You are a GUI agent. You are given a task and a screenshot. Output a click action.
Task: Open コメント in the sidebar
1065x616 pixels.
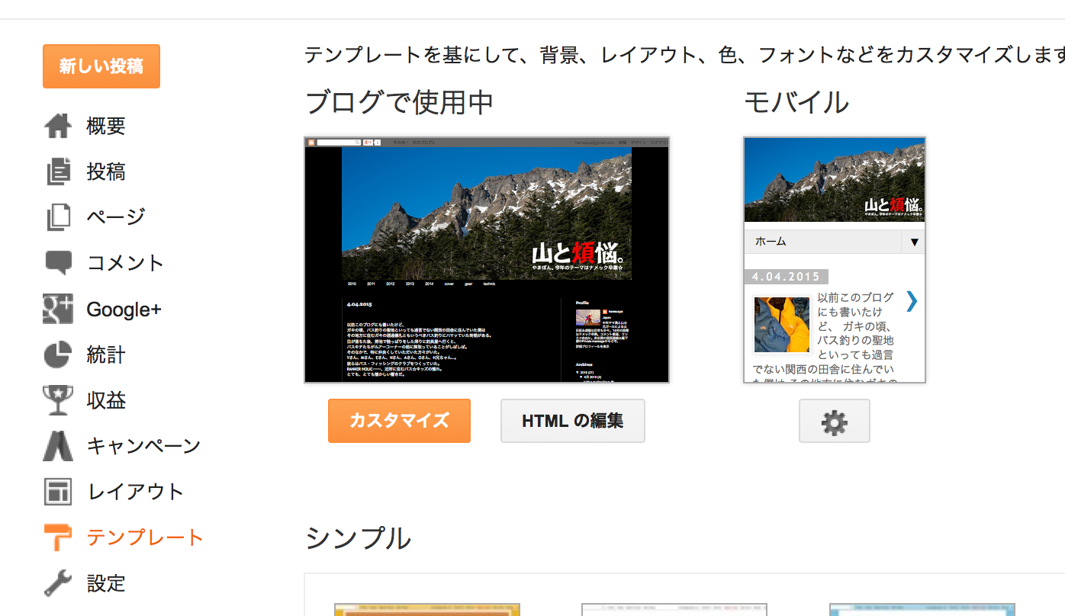126,263
